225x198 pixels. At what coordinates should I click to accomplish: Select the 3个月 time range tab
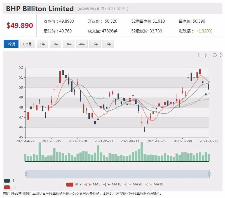point(11,44)
